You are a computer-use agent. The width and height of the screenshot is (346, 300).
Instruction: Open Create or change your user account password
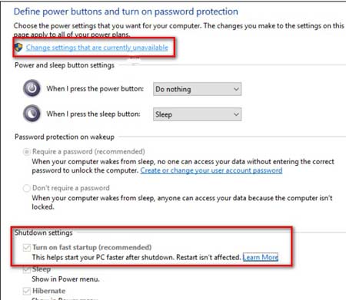211,170
